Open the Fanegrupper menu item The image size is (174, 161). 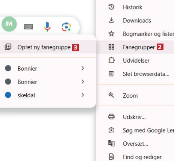point(135,47)
